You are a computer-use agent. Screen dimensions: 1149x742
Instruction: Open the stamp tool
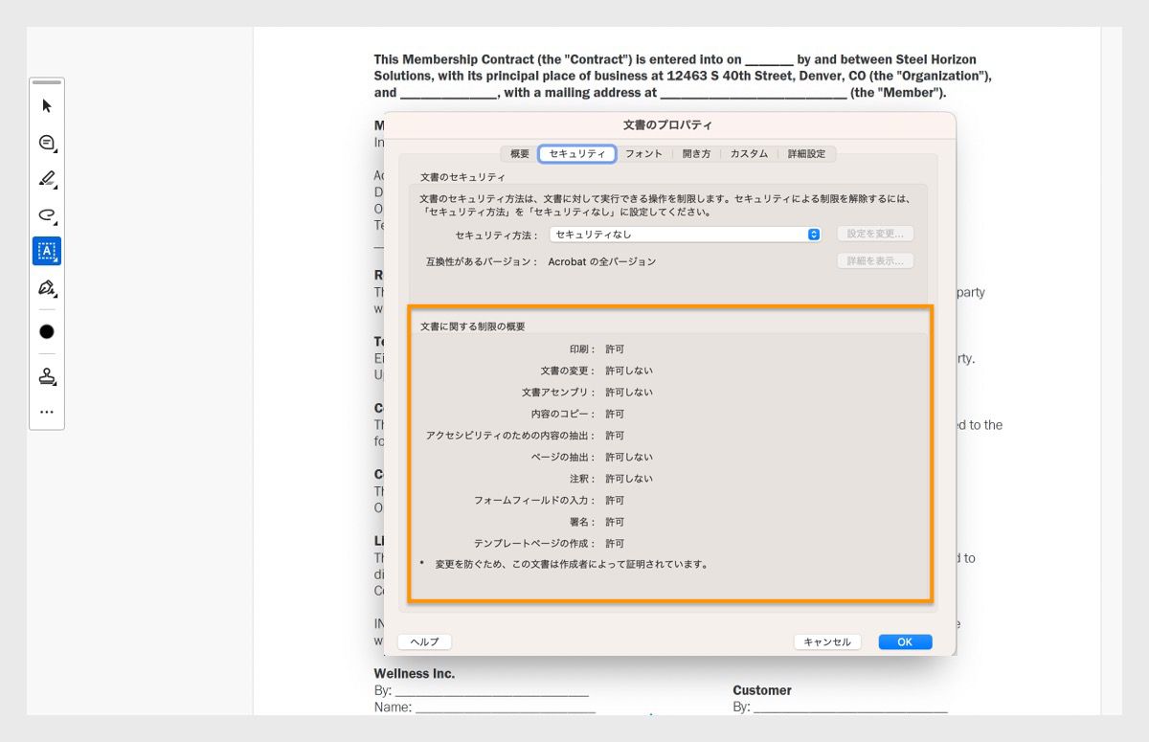pyautogui.click(x=46, y=376)
